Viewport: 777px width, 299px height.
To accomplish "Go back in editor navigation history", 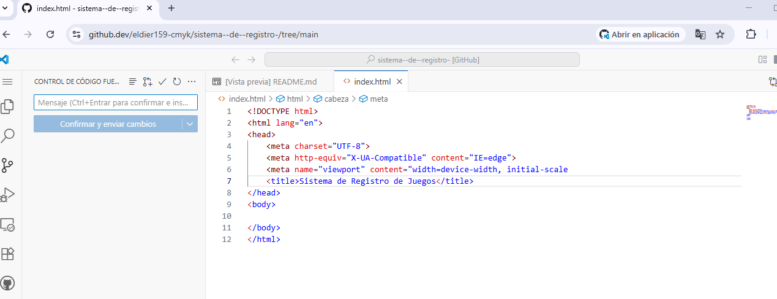I will click(x=236, y=59).
